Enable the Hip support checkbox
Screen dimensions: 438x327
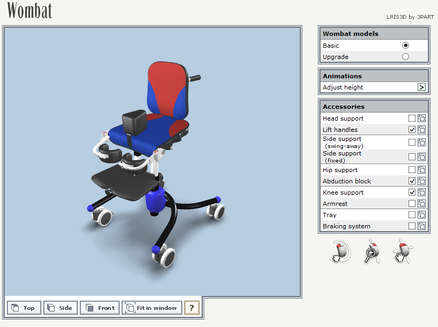(x=412, y=169)
